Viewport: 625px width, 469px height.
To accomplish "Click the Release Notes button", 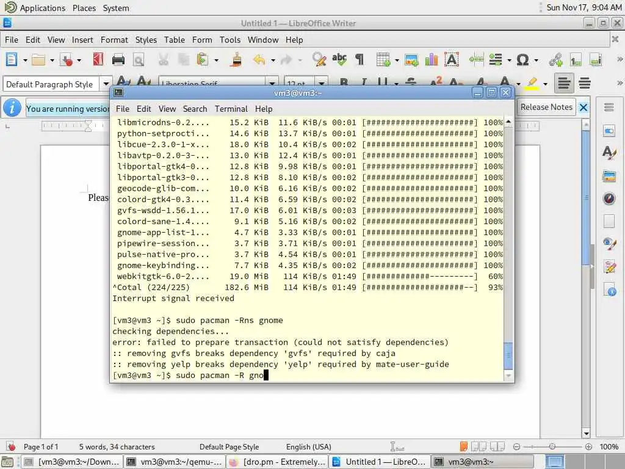I will 546,107.
